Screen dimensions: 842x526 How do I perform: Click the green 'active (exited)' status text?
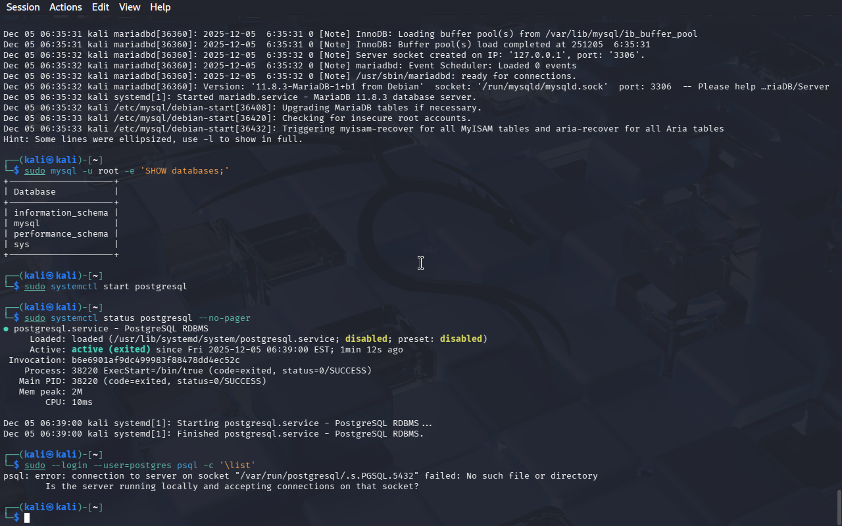[x=111, y=350]
